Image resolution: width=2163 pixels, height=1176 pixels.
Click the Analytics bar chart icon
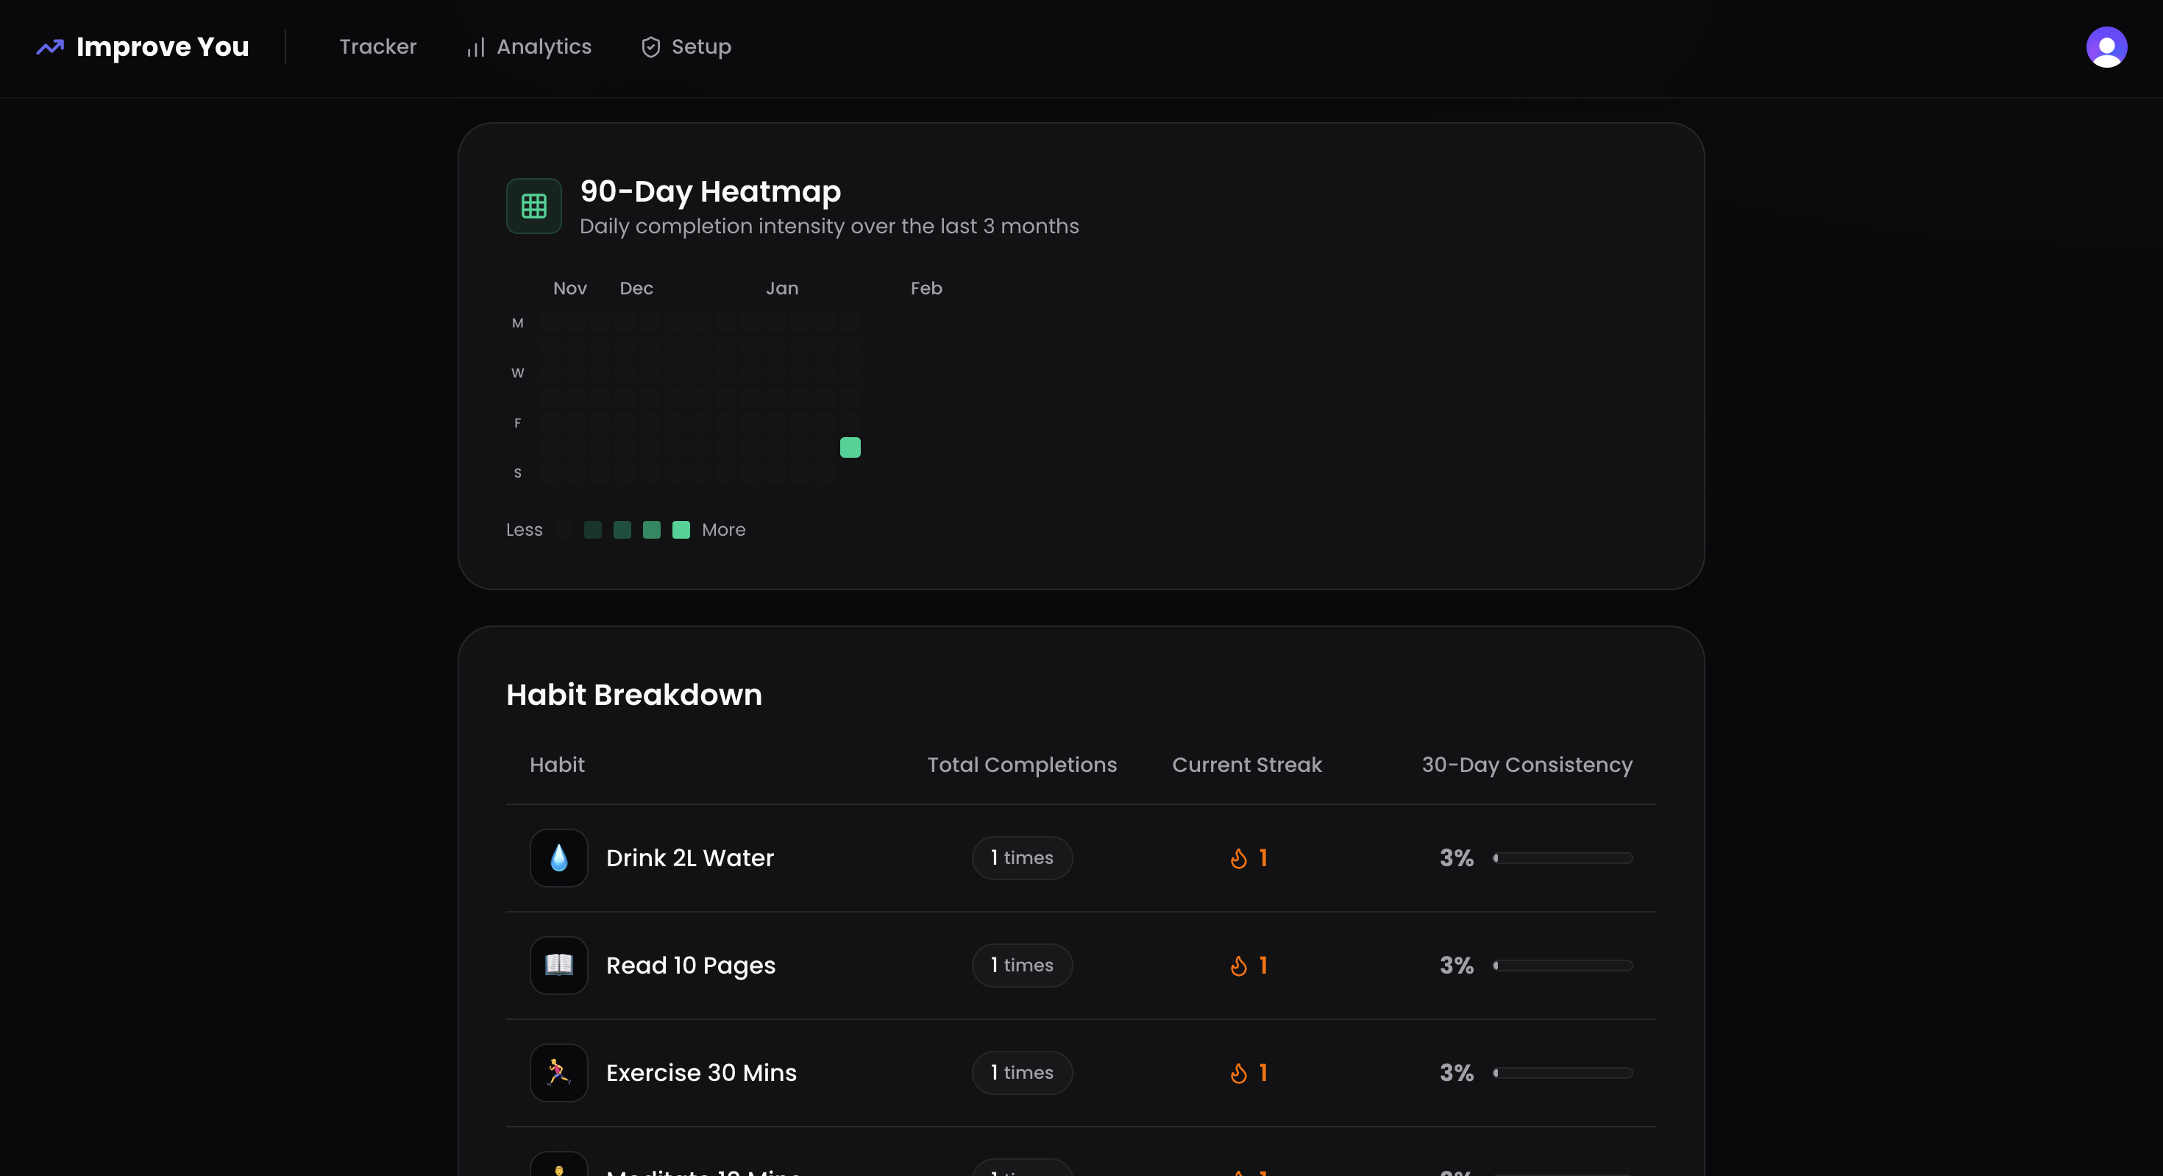point(476,48)
